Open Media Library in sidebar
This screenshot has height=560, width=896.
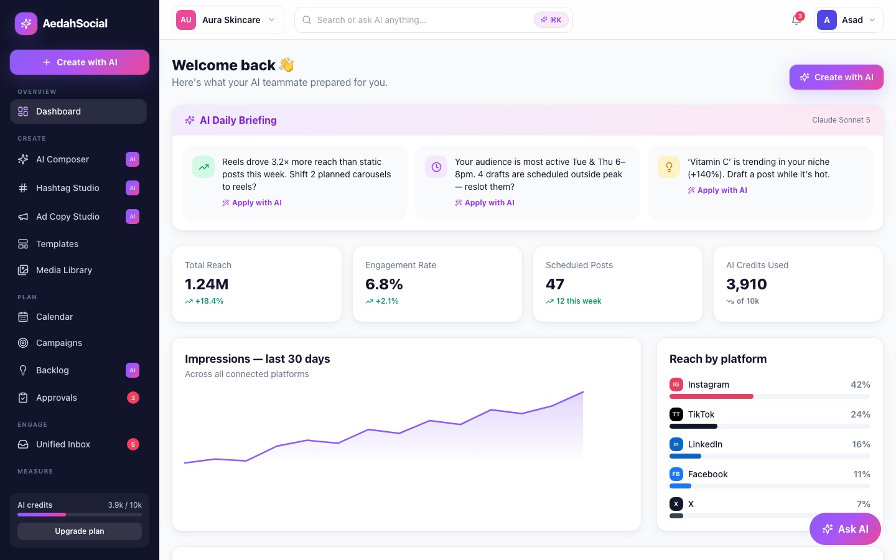point(78,270)
